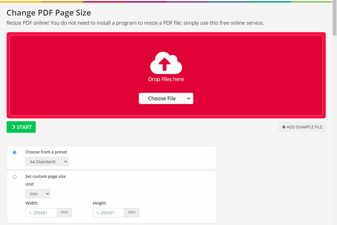
Task: Click the page vertical scrollbar thumb
Action: pyautogui.click(x=335, y=18)
